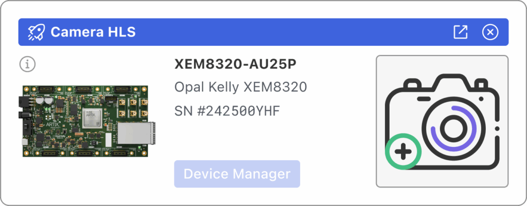Click the serial number SN #242500YHF
The image size is (527, 206).
point(227,111)
